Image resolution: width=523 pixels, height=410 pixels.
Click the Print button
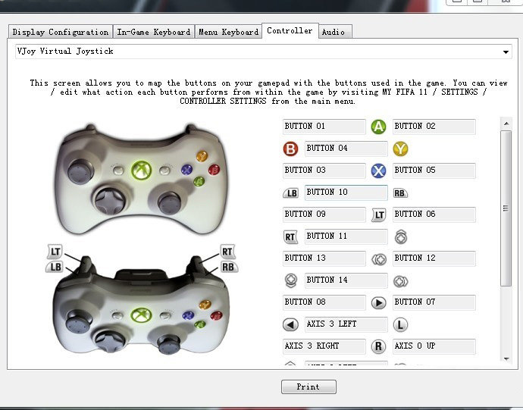(308, 387)
